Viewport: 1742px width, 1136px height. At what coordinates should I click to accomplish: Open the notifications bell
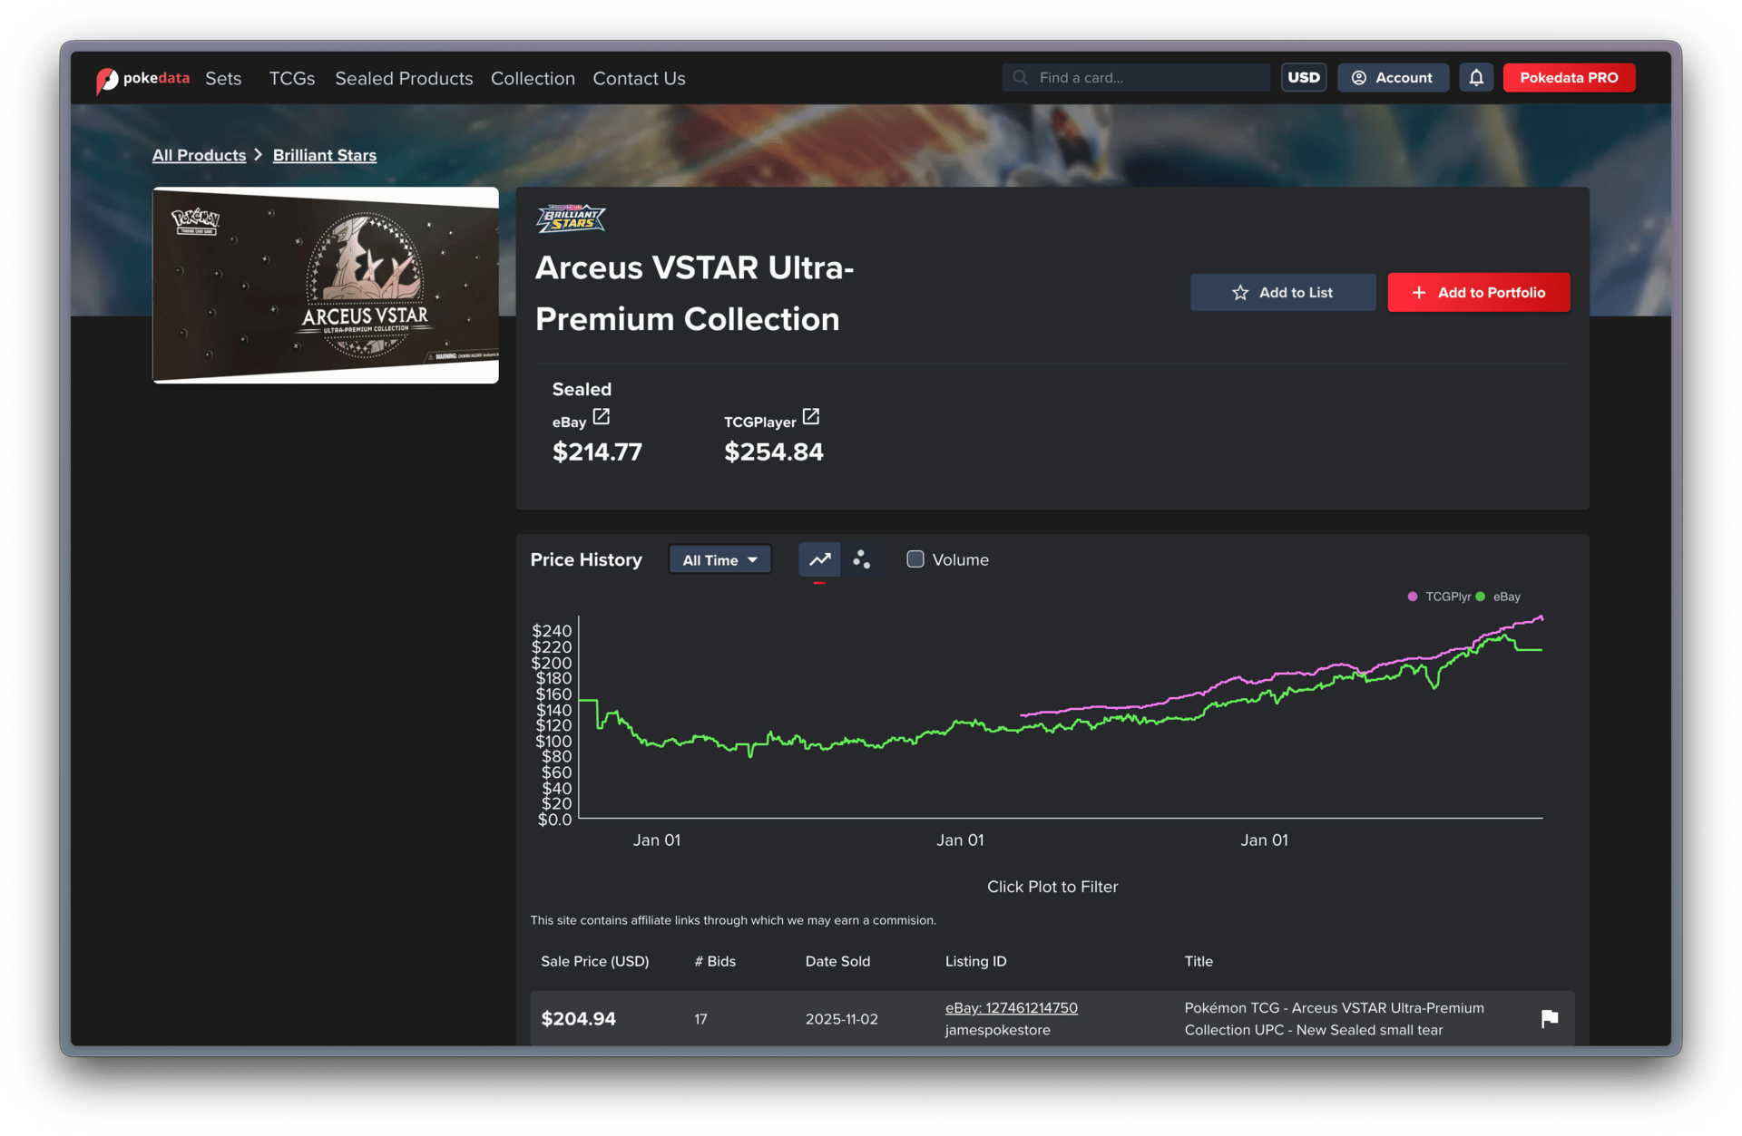[1476, 78]
